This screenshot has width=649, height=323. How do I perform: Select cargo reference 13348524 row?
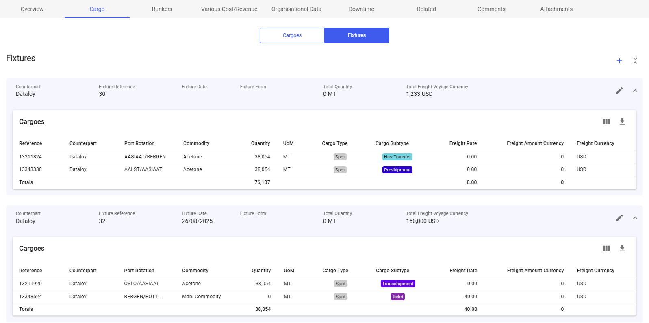click(30, 297)
